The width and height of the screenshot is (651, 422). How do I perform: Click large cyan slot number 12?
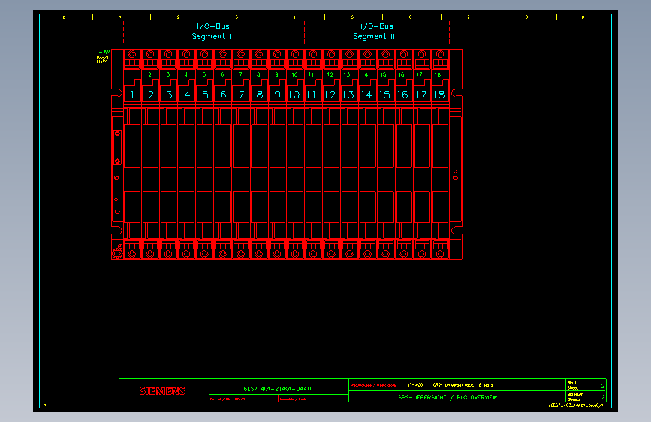[x=330, y=95]
